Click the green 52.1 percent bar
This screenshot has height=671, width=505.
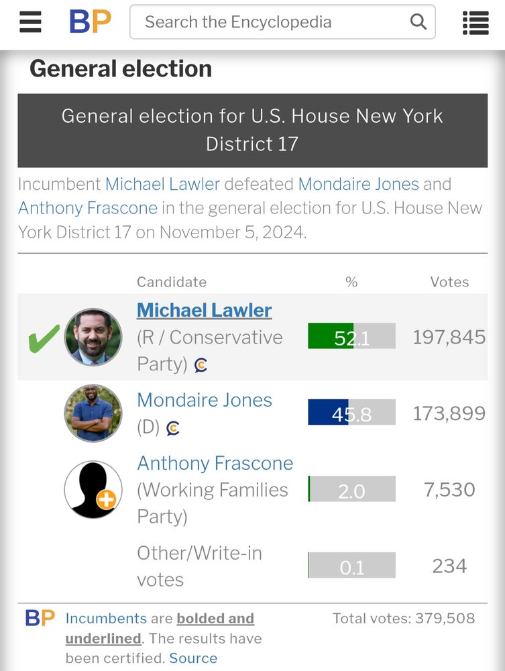pyautogui.click(x=351, y=336)
